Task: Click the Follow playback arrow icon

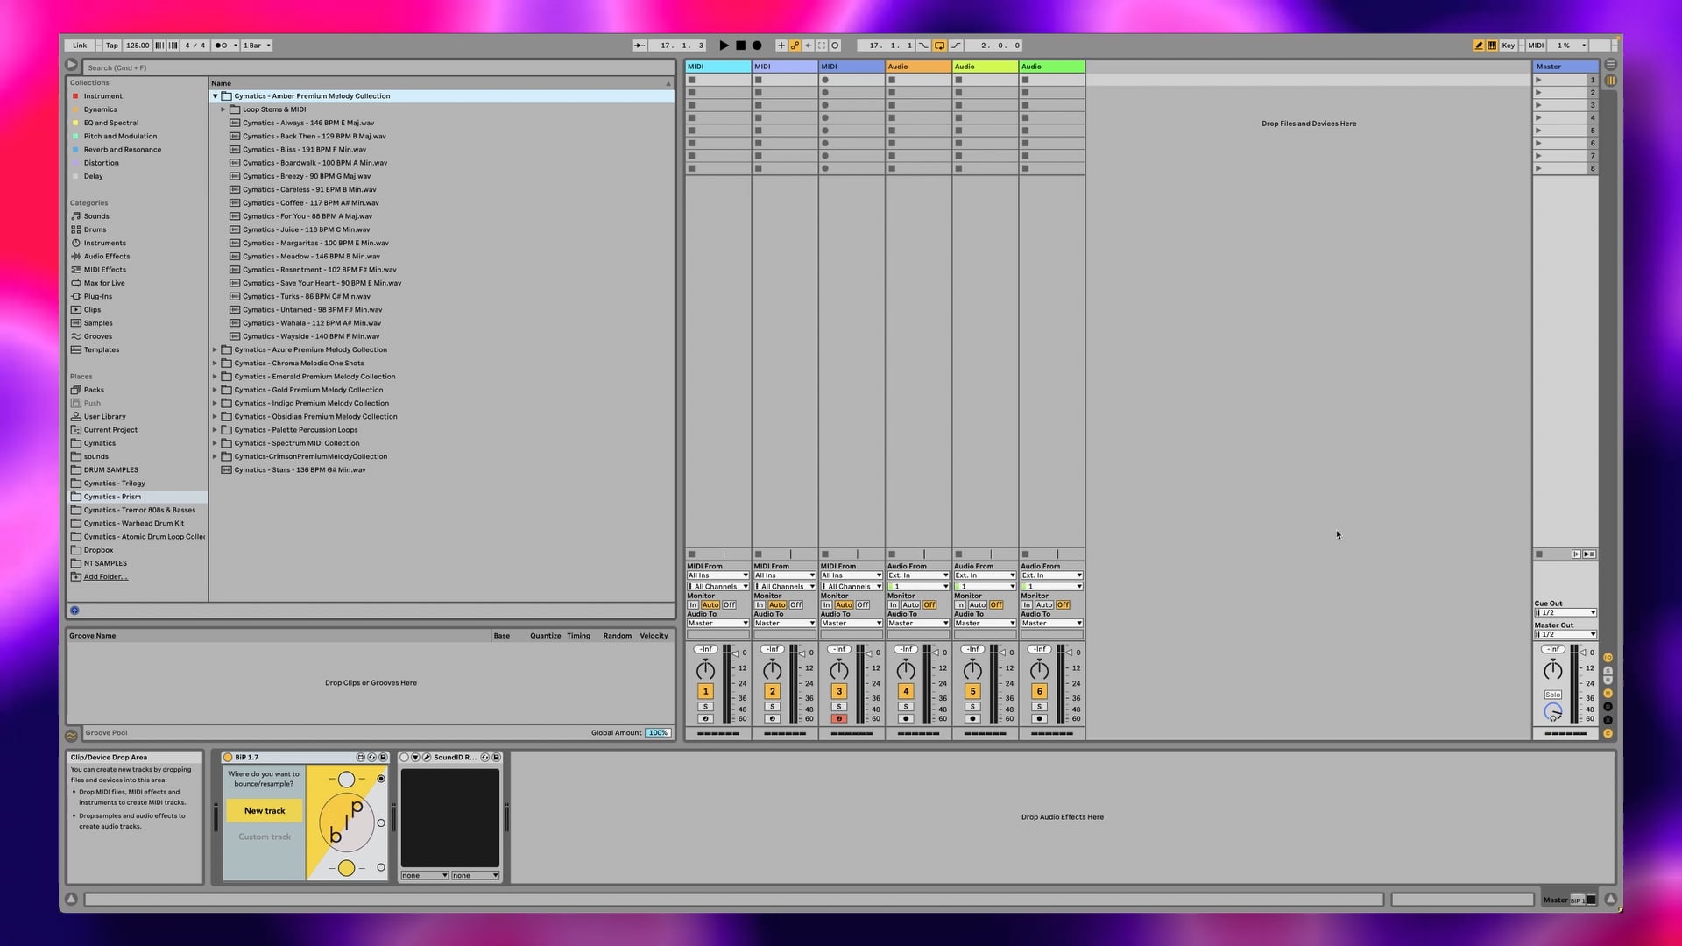Action: [640, 46]
